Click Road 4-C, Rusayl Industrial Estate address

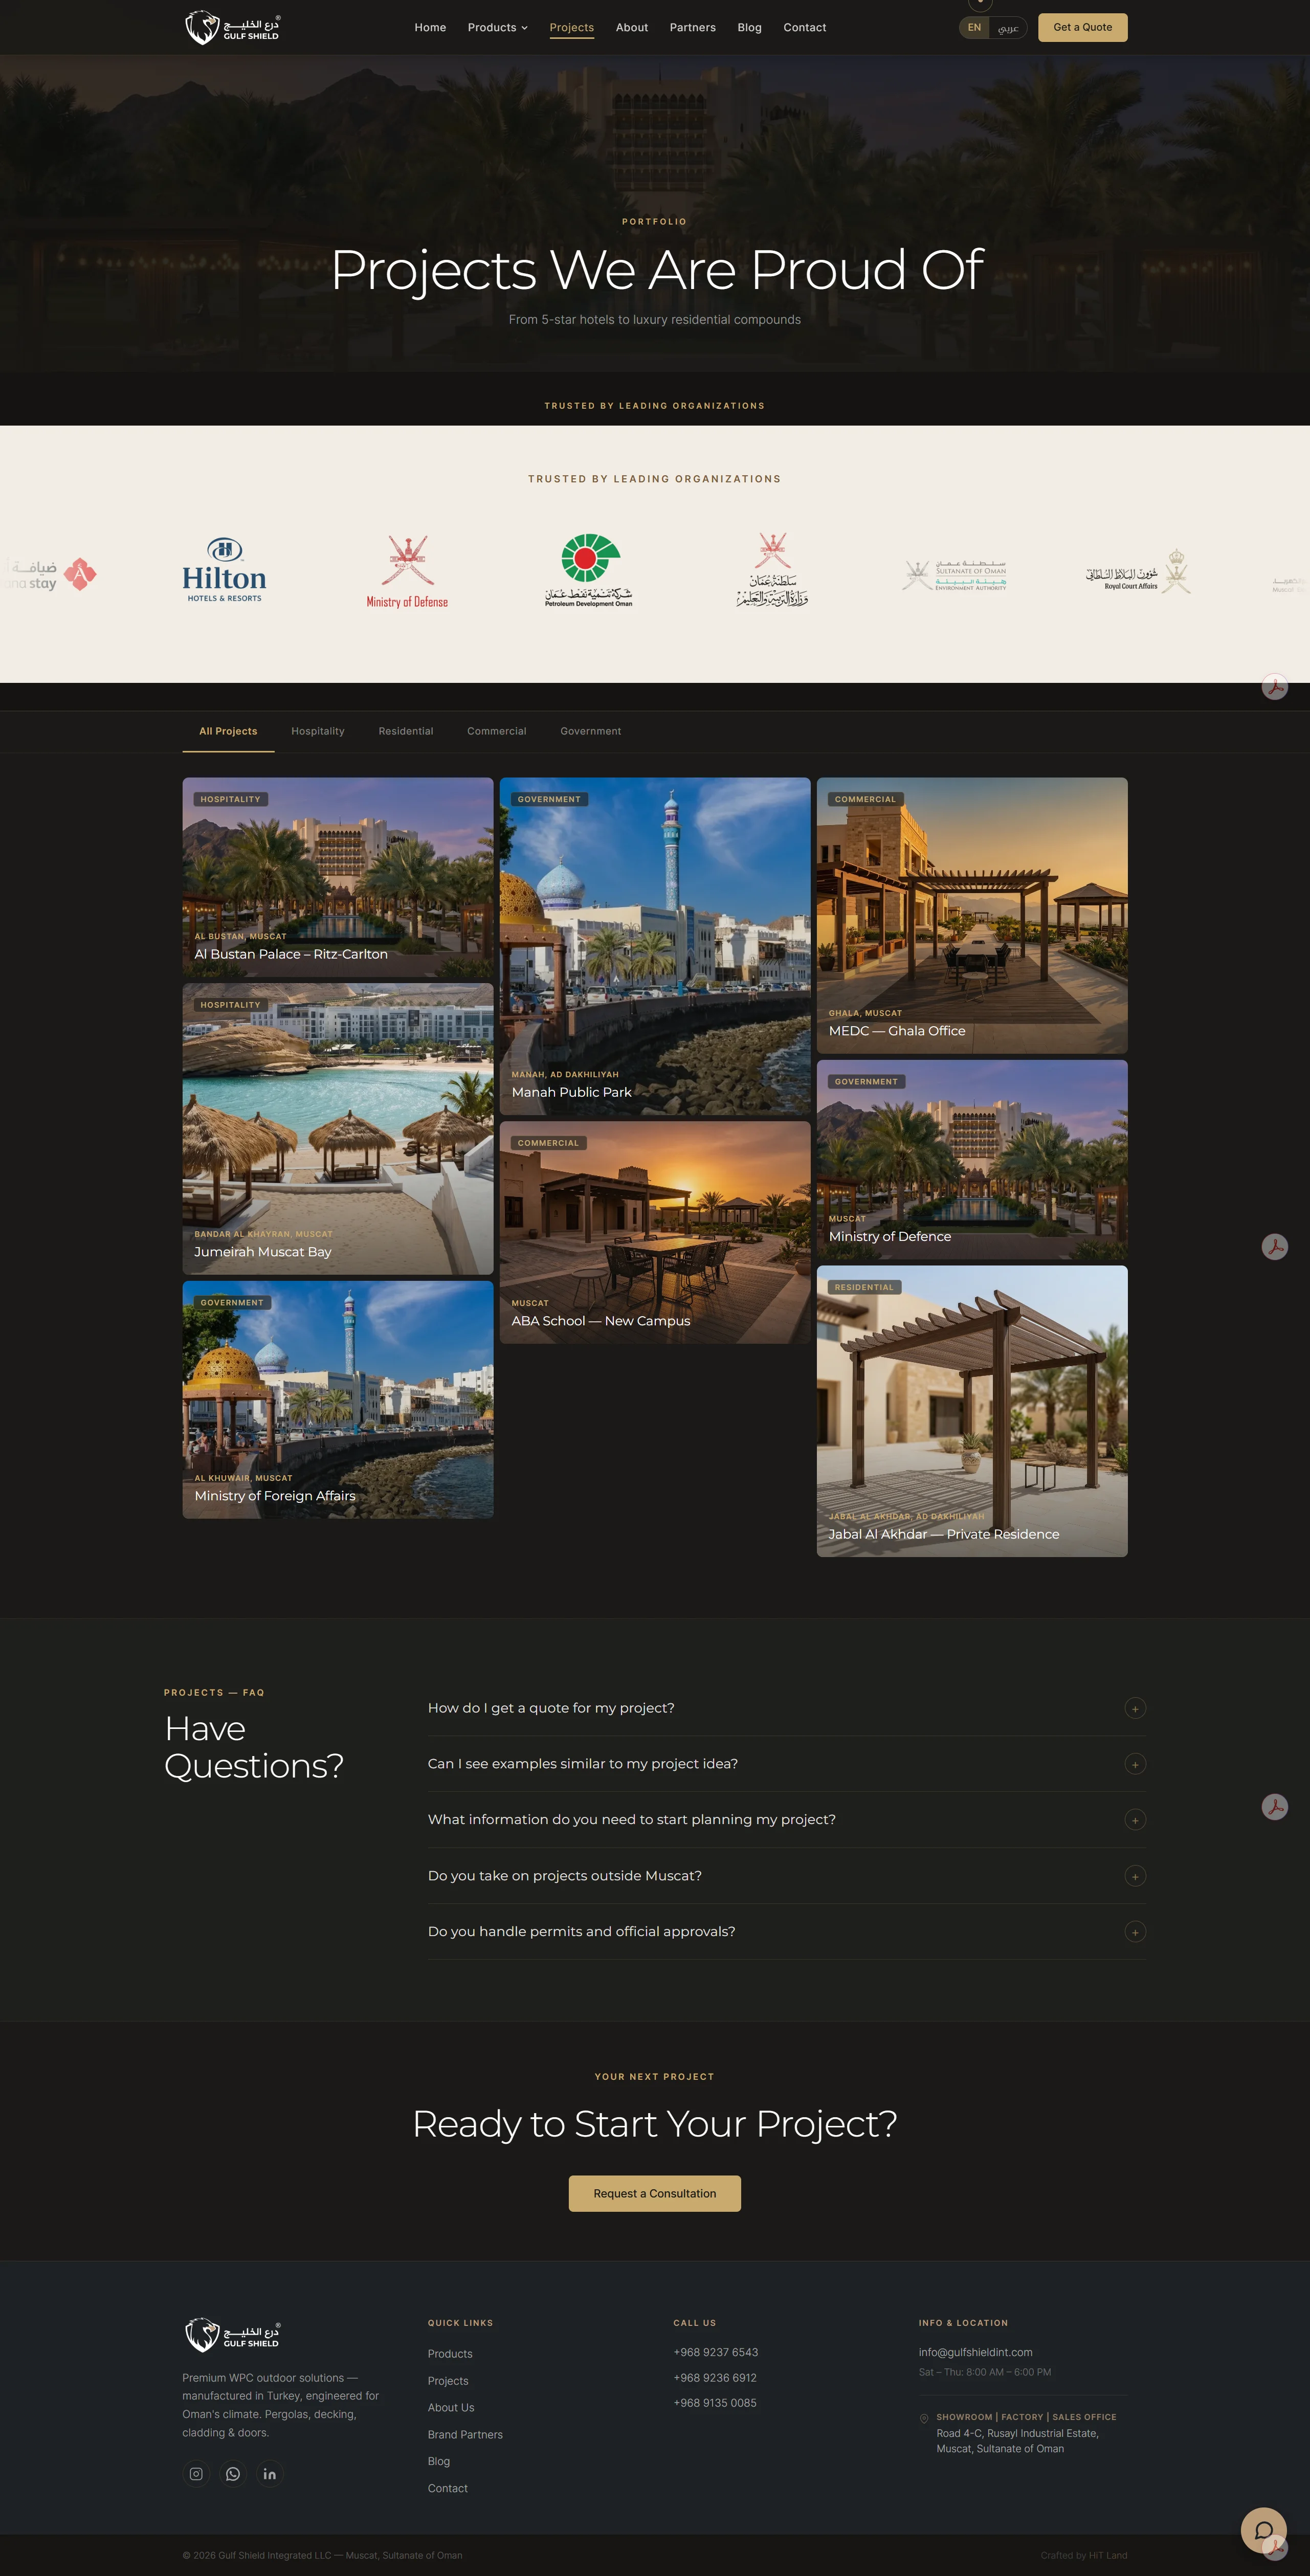click(1017, 2440)
